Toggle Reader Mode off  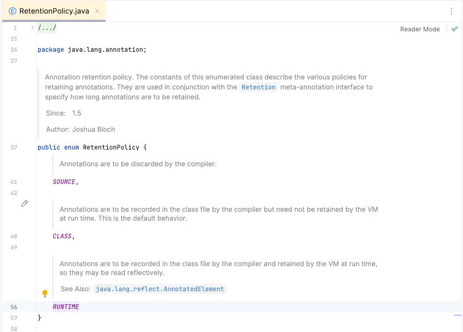(420, 29)
